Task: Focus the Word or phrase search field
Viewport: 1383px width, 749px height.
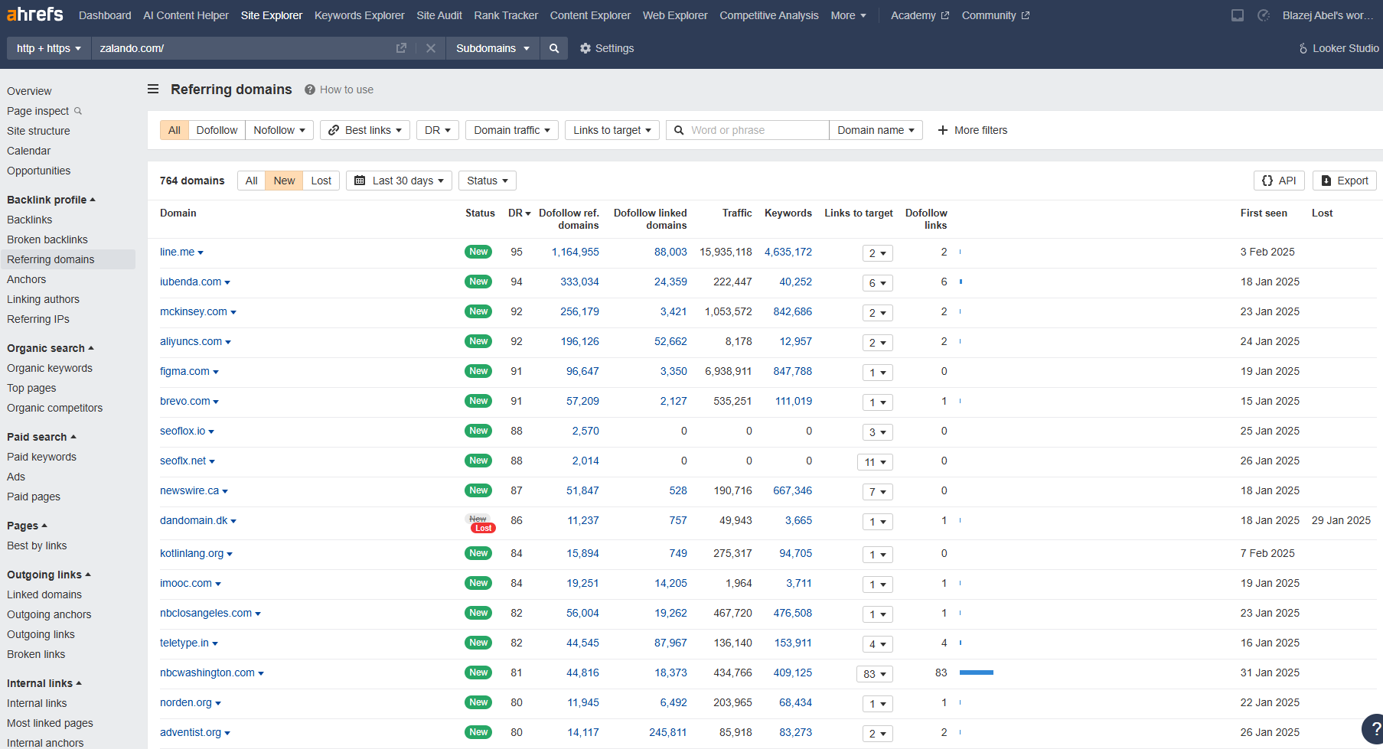Action: (x=748, y=130)
